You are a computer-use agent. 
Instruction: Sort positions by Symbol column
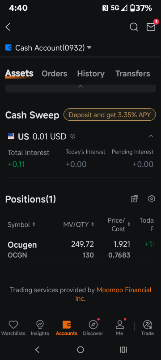(21, 224)
